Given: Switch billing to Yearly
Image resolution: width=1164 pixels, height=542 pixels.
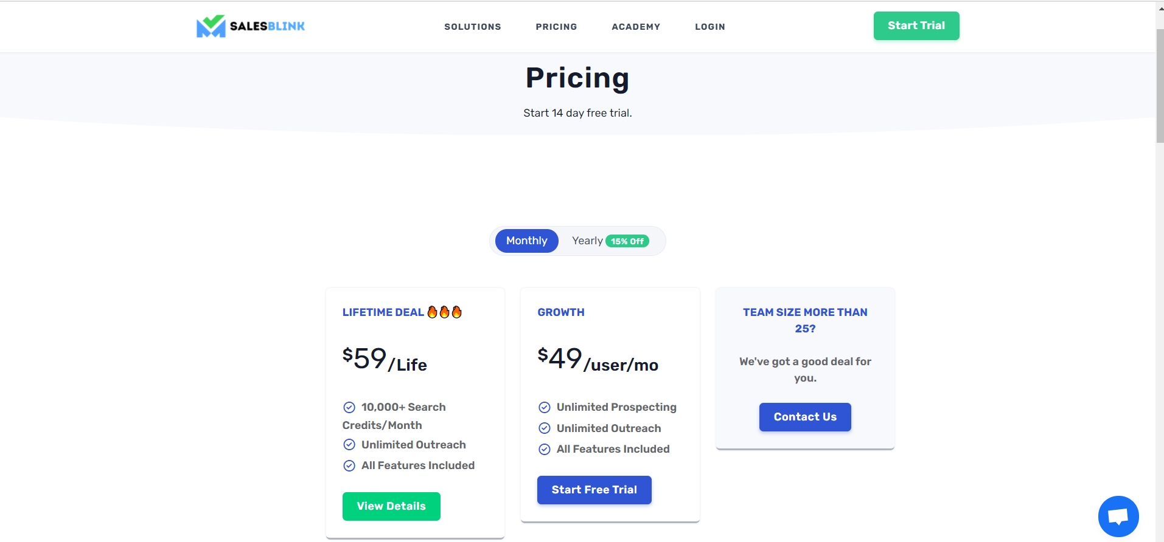Looking at the screenshot, I should [x=587, y=241].
